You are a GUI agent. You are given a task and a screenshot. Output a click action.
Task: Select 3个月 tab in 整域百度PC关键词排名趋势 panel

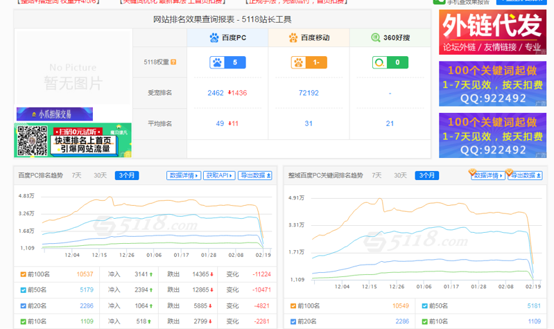(x=427, y=175)
